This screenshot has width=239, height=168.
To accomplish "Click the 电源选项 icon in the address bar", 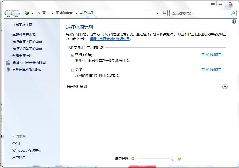I will (26, 13).
